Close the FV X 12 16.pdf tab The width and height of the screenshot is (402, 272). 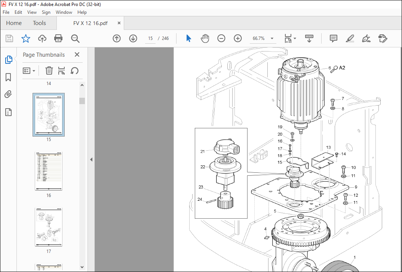click(x=119, y=23)
